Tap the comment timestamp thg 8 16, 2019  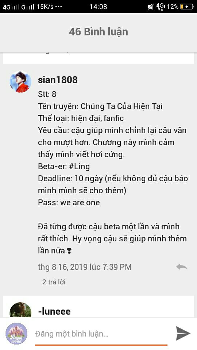(x=85, y=267)
